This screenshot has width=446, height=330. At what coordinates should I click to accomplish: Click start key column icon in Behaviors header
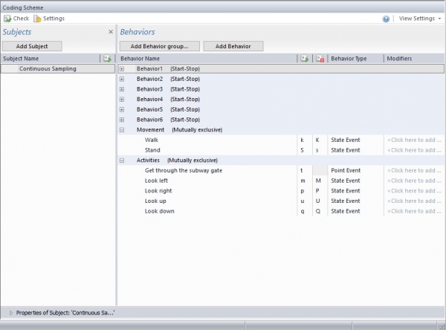tap(305, 59)
